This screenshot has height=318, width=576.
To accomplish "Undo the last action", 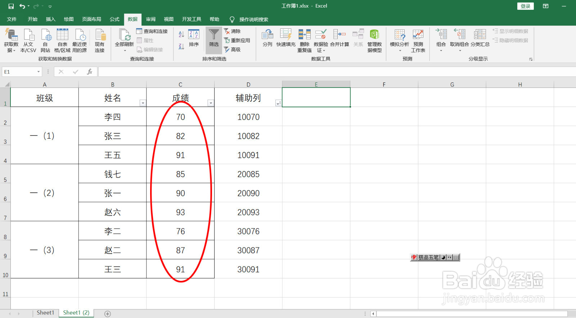I will [22, 6].
